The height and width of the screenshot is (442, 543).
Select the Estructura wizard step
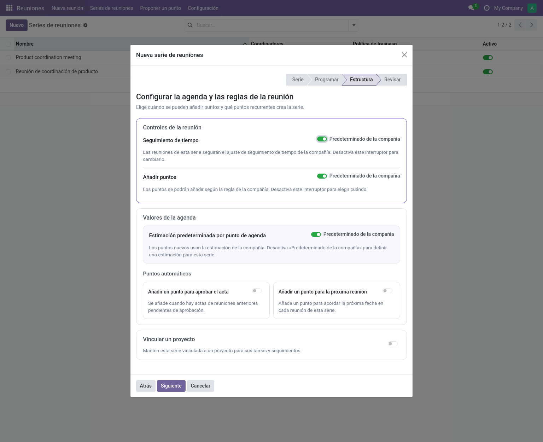click(x=361, y=80)
